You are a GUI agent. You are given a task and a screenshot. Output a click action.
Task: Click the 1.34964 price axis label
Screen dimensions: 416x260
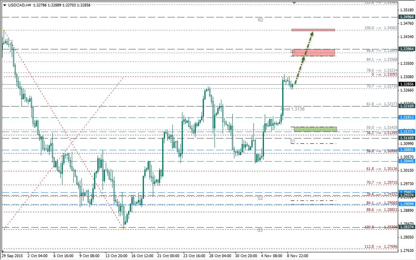[x=407, y=17]
